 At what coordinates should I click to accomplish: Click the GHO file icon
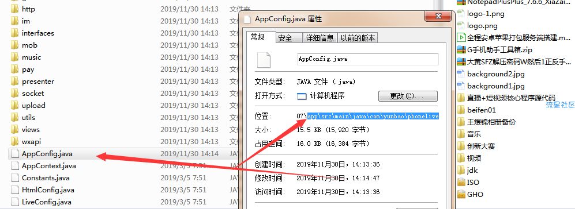[x=461, y=195]
